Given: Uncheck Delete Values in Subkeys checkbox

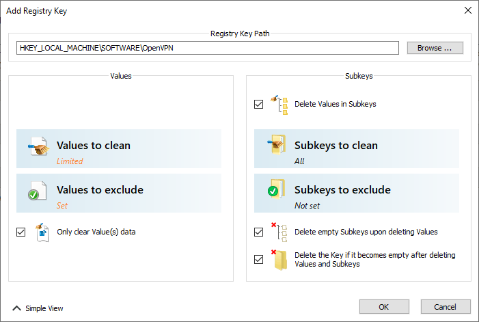Looking at the screenshot, I should 258,104.
